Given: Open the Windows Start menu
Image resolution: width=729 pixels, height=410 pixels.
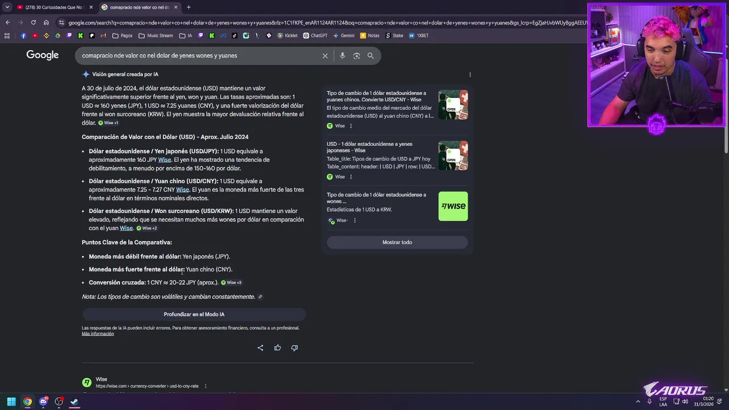Looking at the screenshot, I should pos(11,401).
